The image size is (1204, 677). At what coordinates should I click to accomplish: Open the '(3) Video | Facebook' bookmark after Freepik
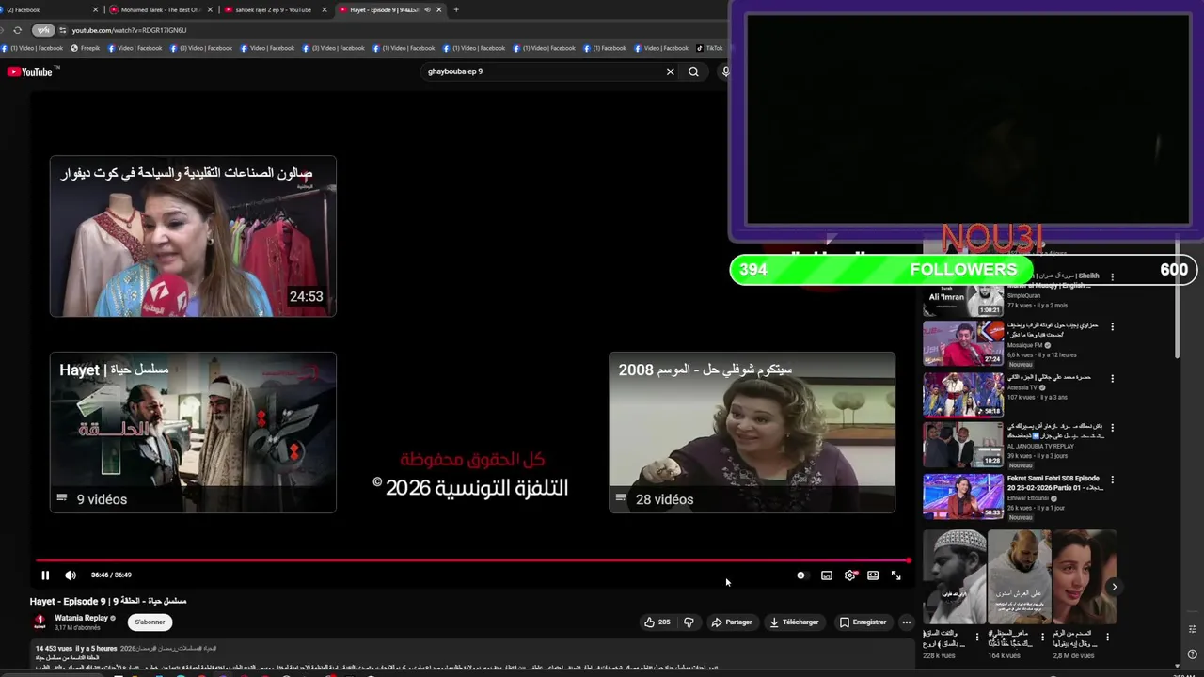(x=198, y=48)
